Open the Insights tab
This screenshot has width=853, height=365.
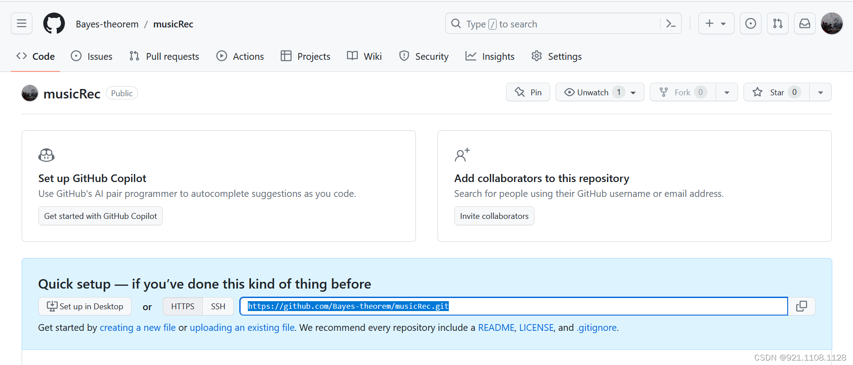pos(490,56)
